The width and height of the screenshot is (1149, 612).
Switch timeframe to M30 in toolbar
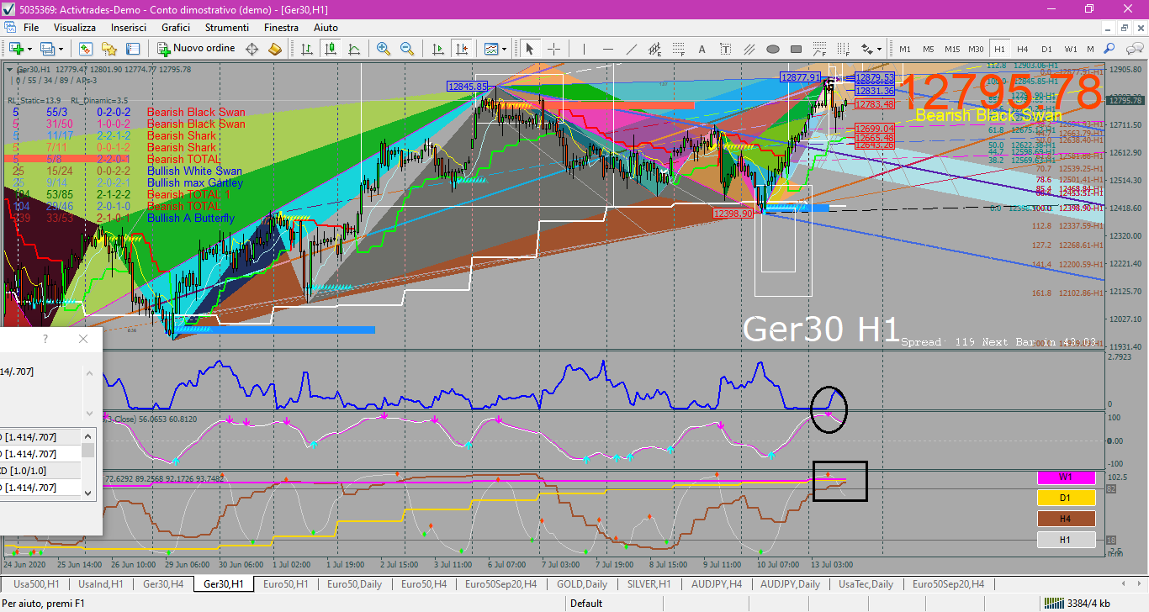coord(976,49)
